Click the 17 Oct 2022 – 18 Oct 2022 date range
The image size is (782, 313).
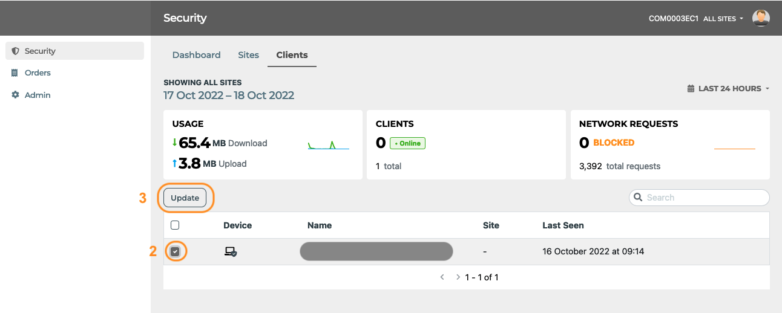point(229,95)
